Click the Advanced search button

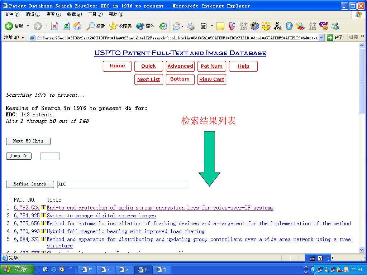tap(180, 66)
